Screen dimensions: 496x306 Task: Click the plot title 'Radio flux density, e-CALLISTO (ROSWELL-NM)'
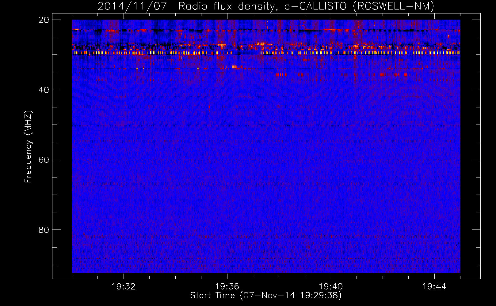[x=306, y=6]
